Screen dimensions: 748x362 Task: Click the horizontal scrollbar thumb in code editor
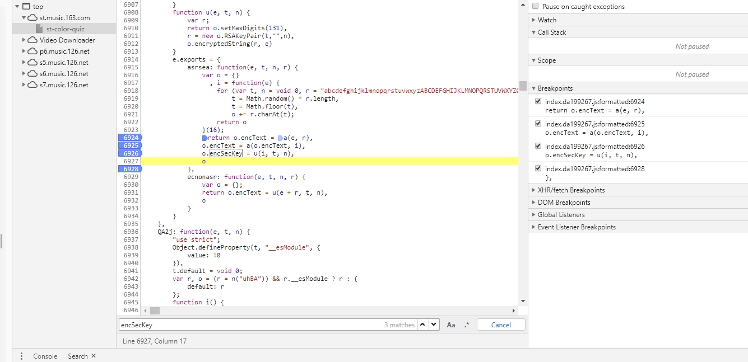155,311
